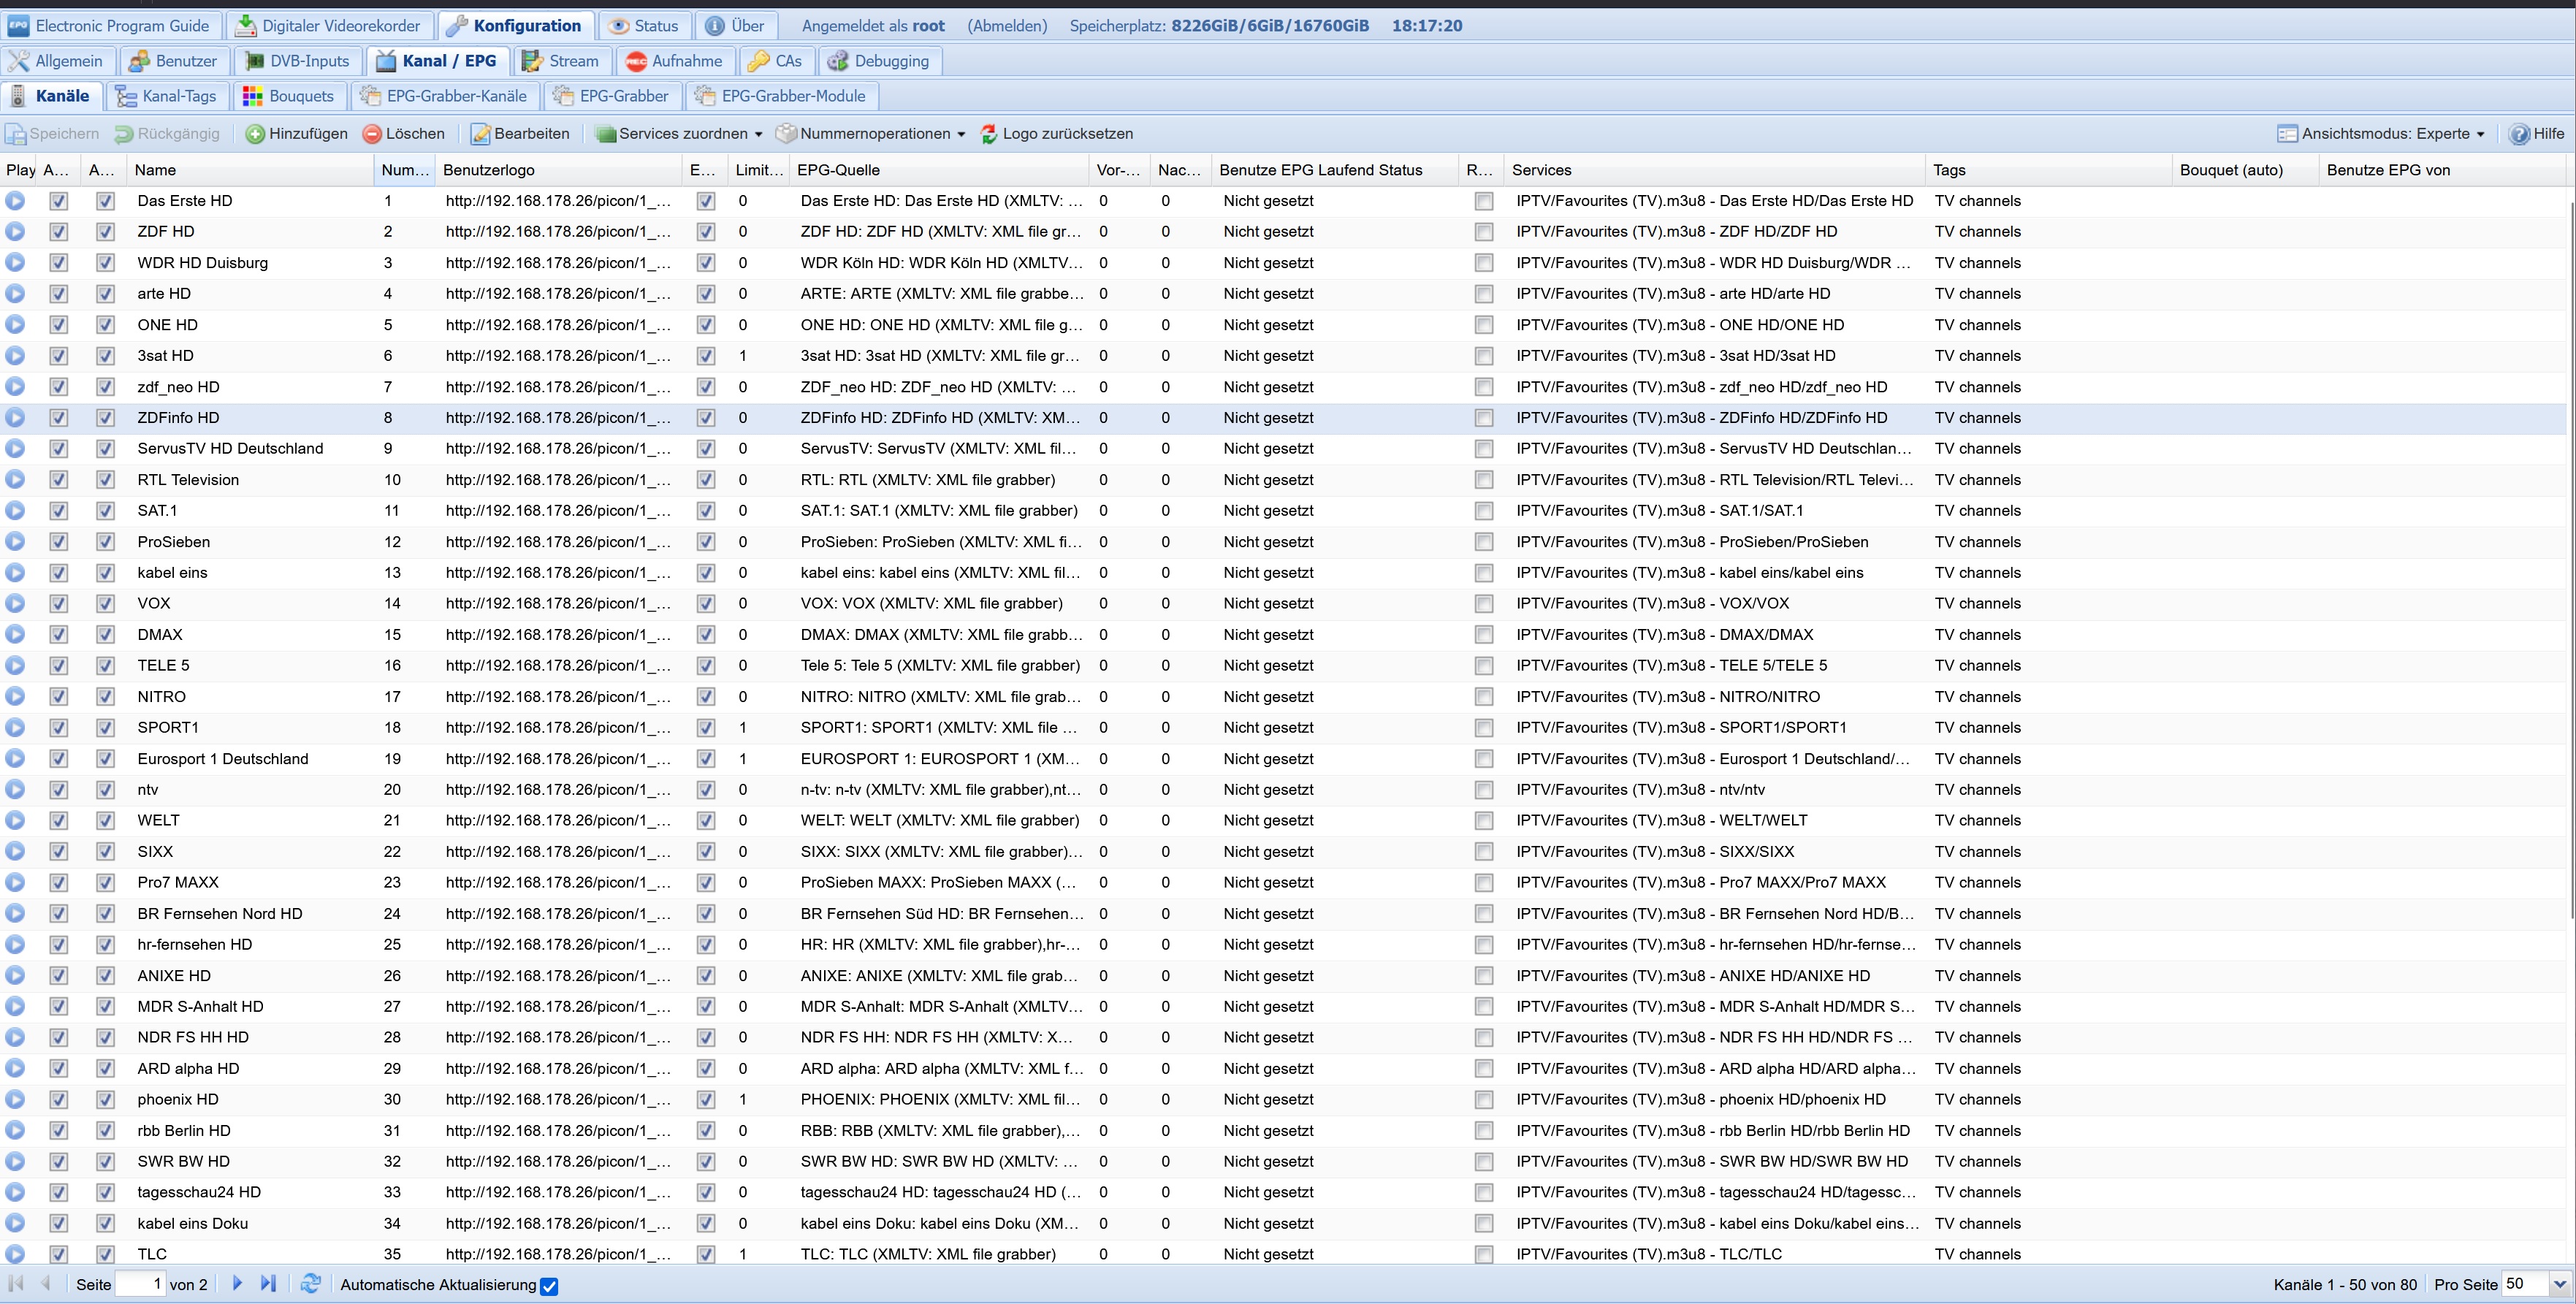Open the Status tab
Screen dimensions: 2576x1304
click(x=644, y=26)
